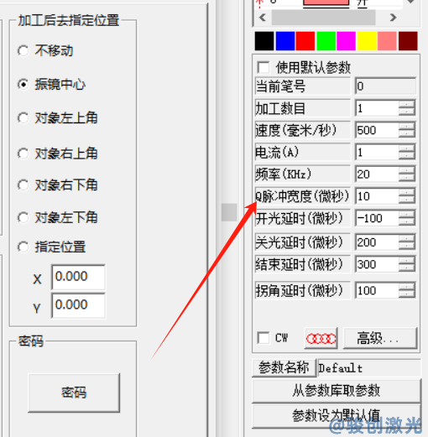428x437 pixels.
Task: Click the Default parameter name text
Action: [340, 368]
